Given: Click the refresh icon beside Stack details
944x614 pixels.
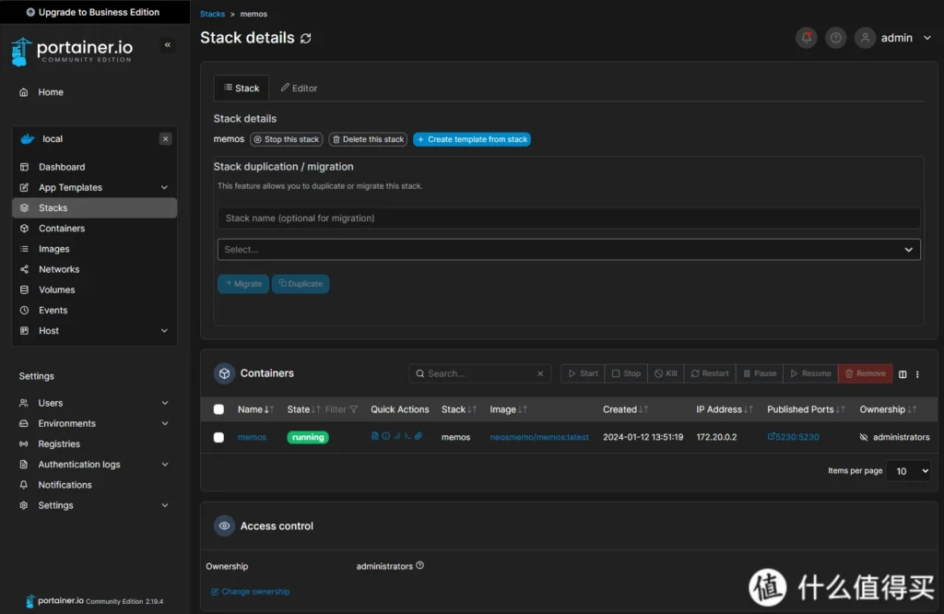Looking at the screenshot, I should click(306, 39).
